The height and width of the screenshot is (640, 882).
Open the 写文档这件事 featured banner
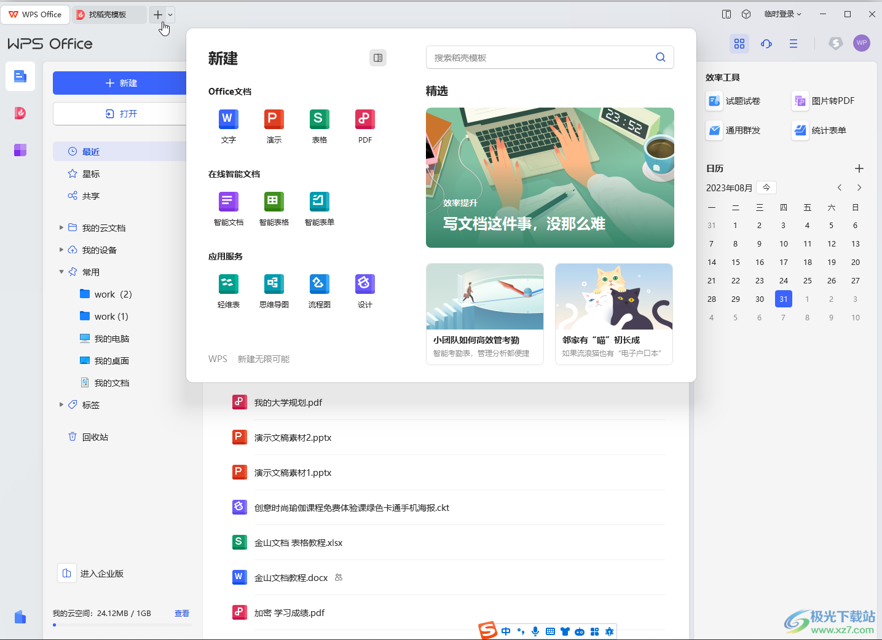click(550, 178)
